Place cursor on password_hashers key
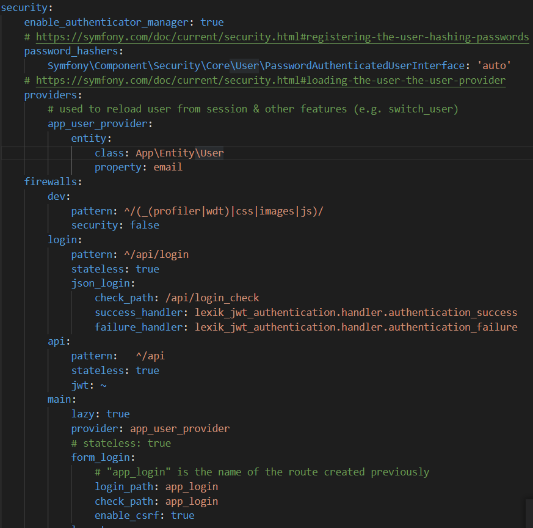The height and width of the screenshot is (528, 533). tap(71, 51)
